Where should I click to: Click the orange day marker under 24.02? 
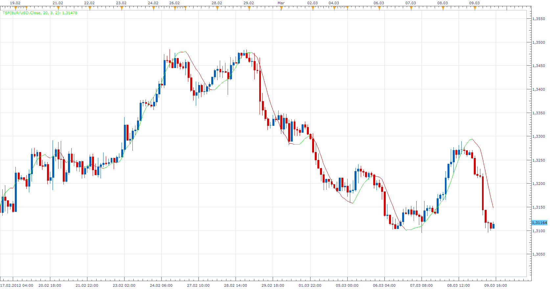(153, 8)
